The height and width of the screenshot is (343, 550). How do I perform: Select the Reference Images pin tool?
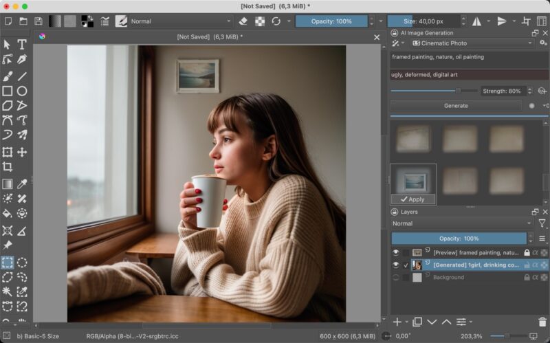pyautogui.click(x=8, y=245)
